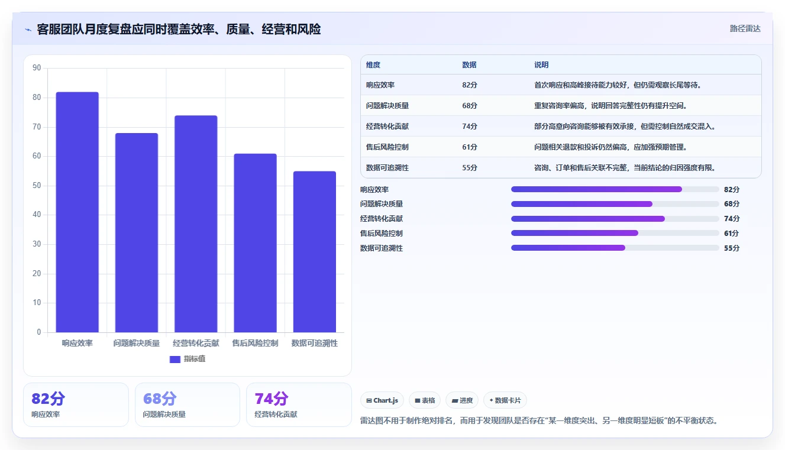Select the 数据可追溯性 bar in the chart
This screenshot has width=785, height=450.
314,252
